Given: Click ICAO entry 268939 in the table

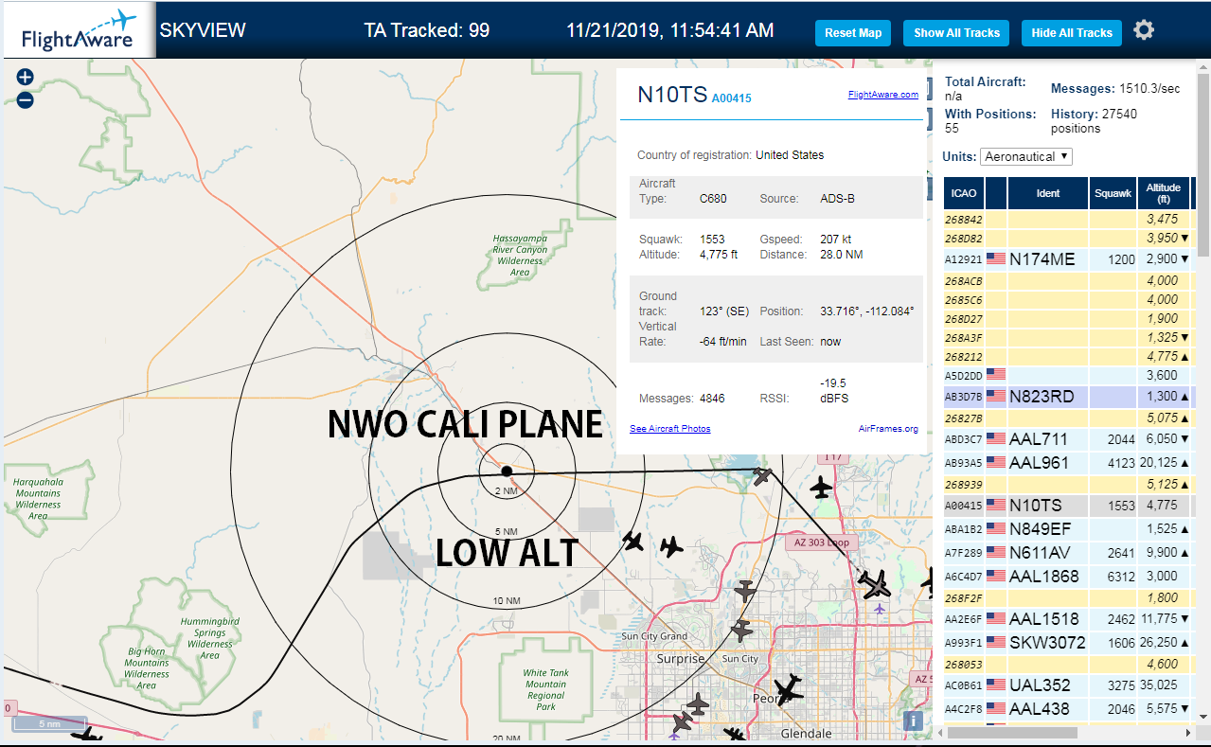Looking at the screenshot, I should (964, 485).
